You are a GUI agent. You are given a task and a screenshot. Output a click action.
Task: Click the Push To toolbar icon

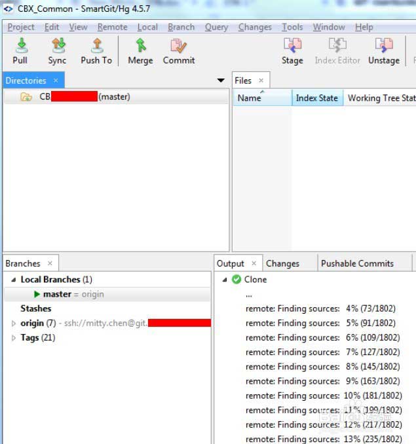pyautogui.click(x=97, y=46)
